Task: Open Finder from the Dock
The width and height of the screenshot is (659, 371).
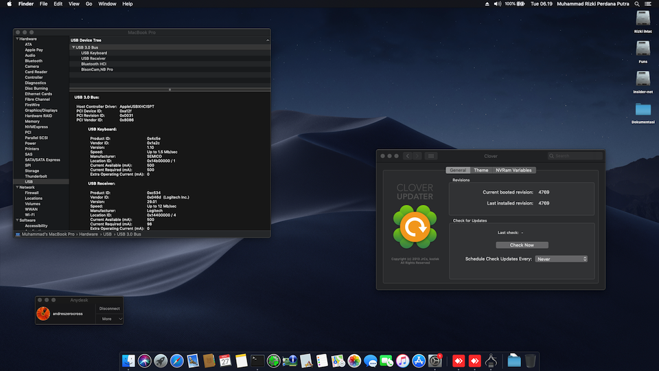Action: [x=128, y=361]
